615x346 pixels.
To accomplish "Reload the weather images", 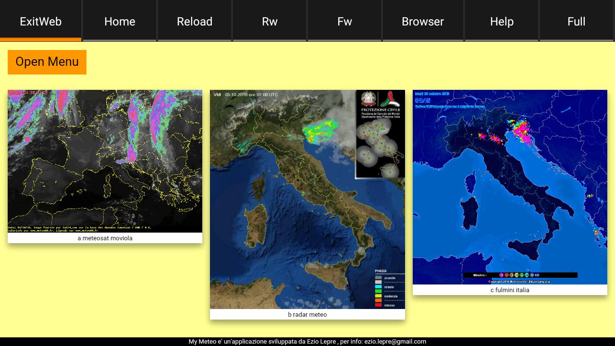I will point(195,21).
